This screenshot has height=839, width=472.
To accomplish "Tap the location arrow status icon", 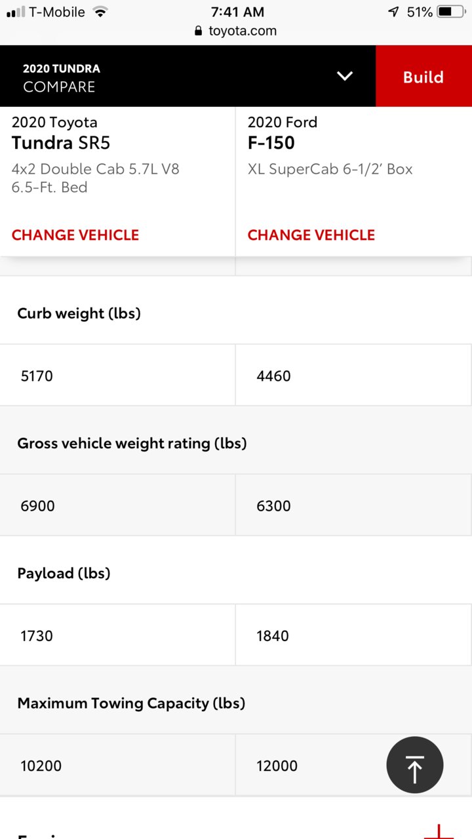I will (x=393, y=12).
